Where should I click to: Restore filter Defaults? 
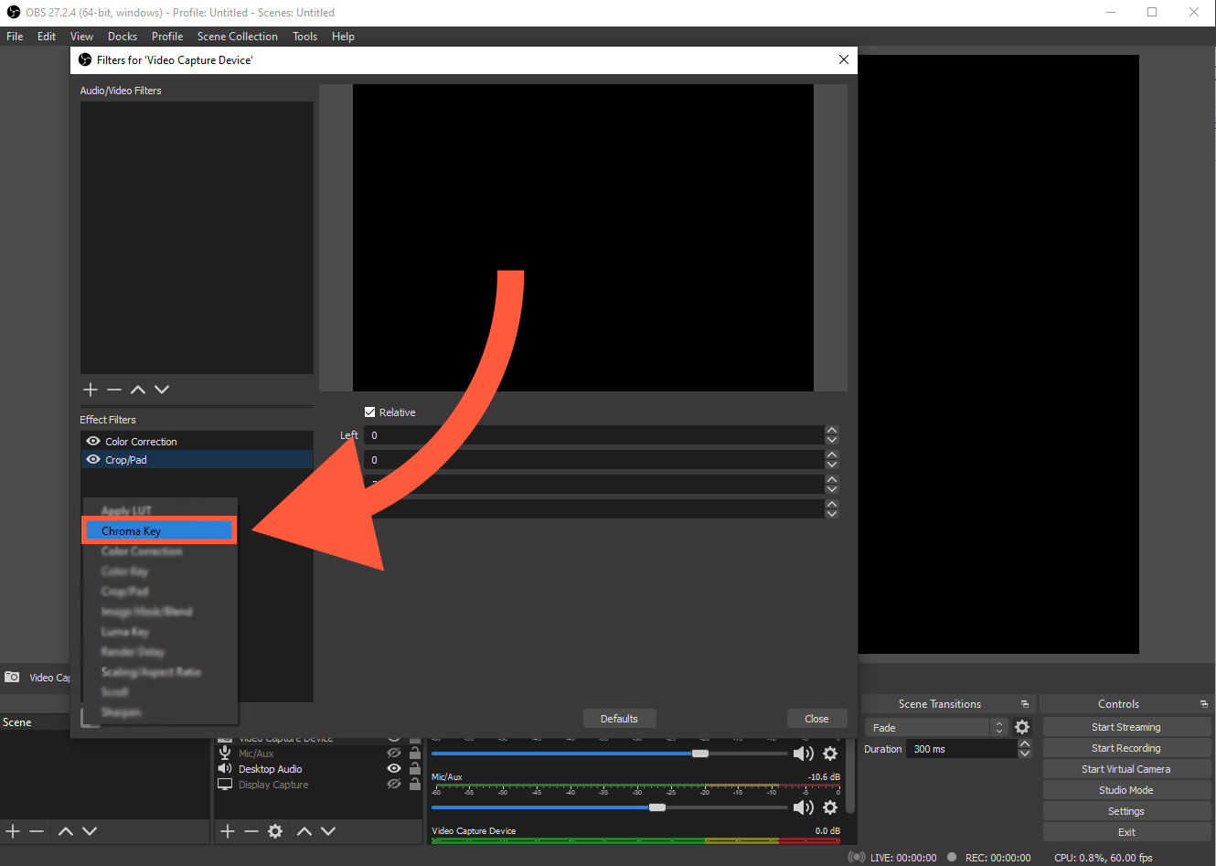[619, 718]
